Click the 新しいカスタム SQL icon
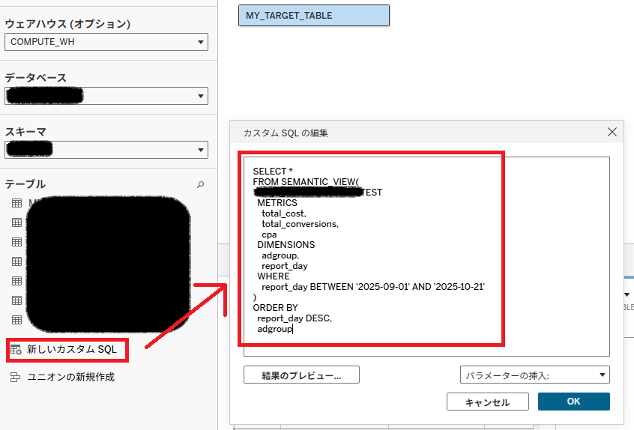 [16, 349]
